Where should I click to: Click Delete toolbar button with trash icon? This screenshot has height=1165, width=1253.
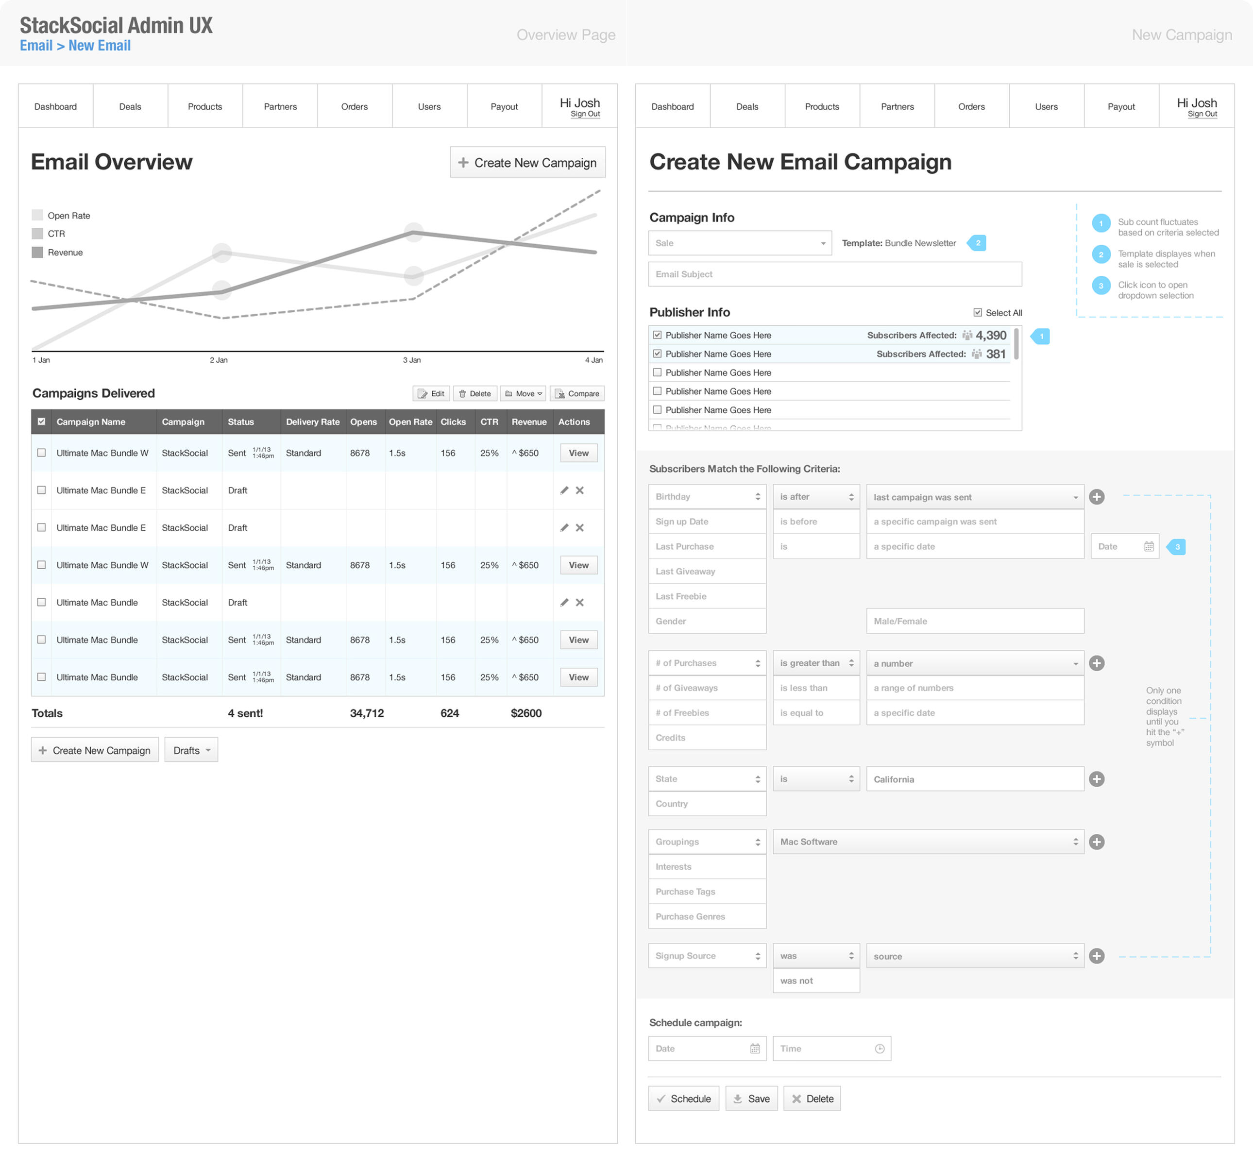(x=475, y=393)
